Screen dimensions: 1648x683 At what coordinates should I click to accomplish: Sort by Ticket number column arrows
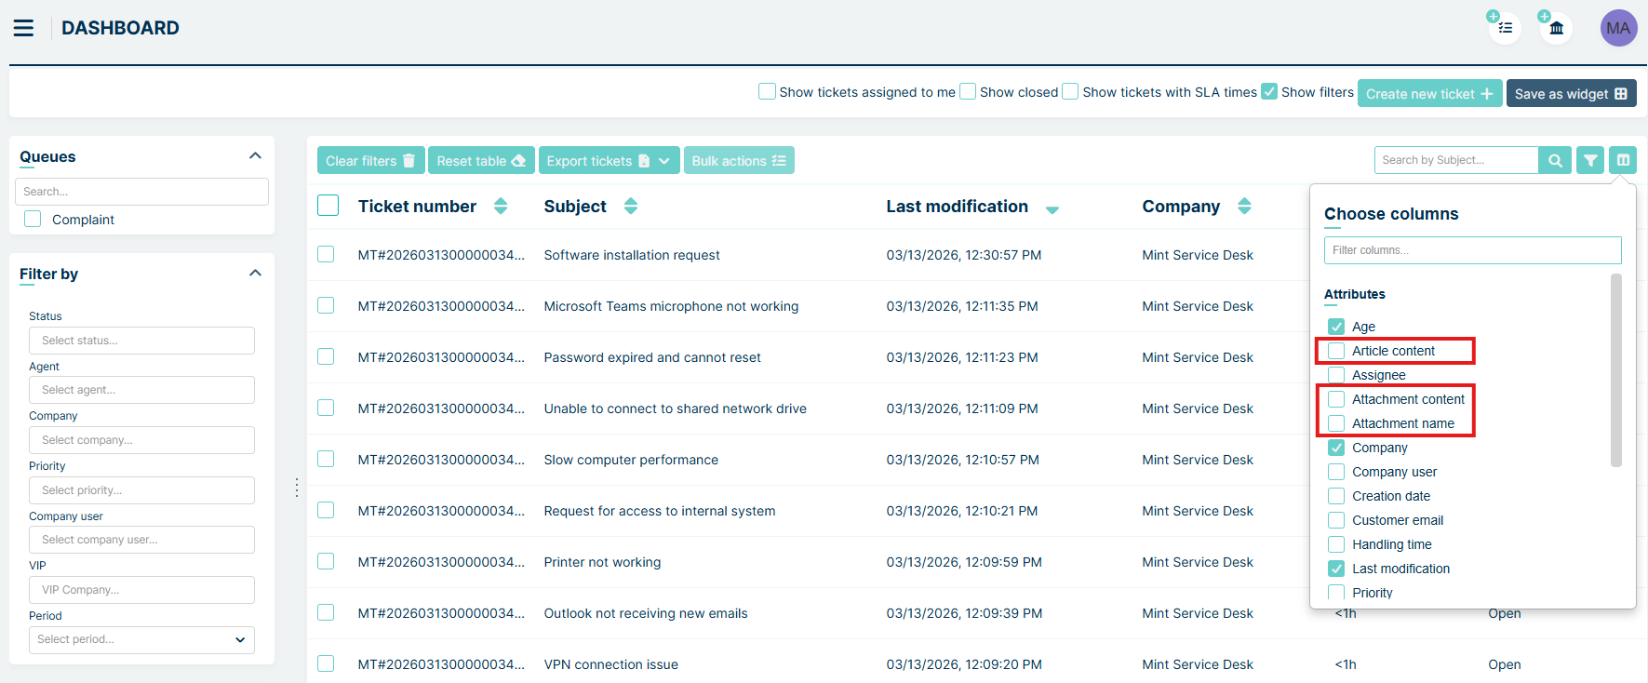[501, 207]
